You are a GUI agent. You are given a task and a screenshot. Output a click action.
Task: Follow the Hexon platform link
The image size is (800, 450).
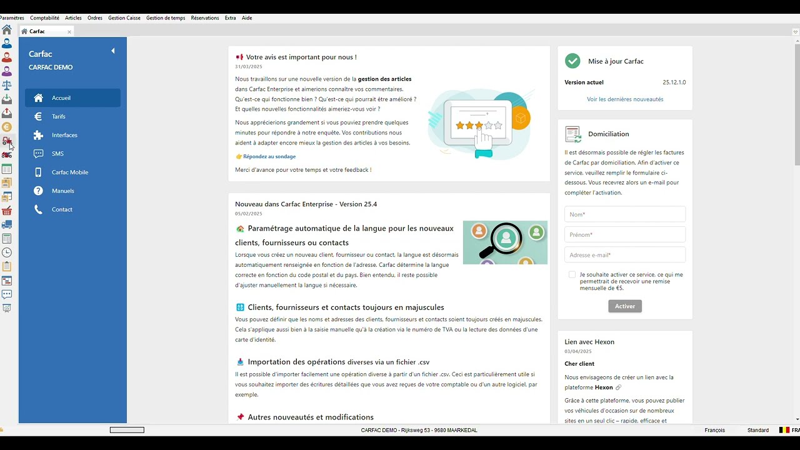(607, 387)
